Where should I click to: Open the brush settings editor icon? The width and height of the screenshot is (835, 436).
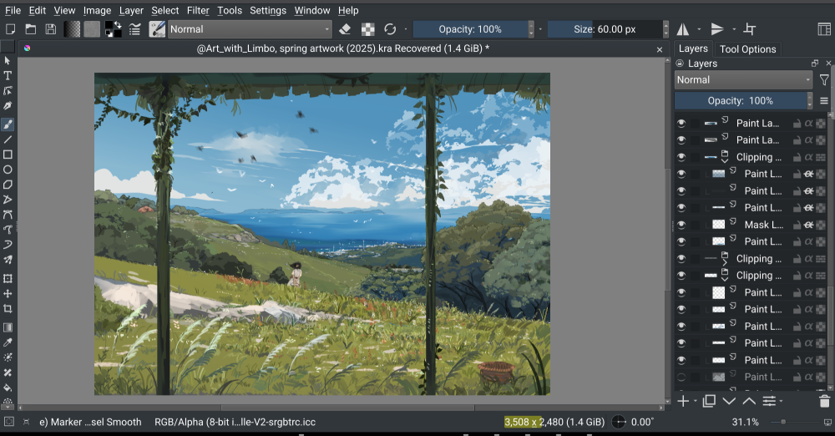(134, 29)
